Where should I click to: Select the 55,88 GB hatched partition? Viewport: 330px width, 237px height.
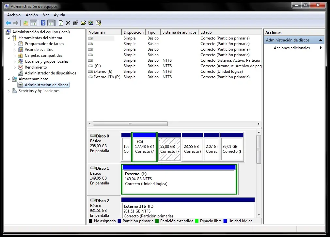point(169,147)
